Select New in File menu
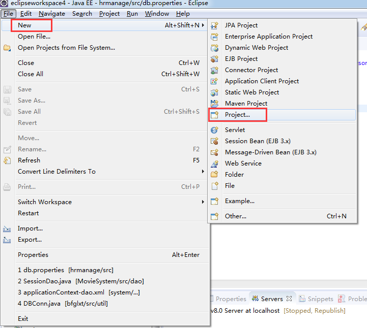This screenshot has width=367, height=328. pyautogui.click(x=104, y=25)
